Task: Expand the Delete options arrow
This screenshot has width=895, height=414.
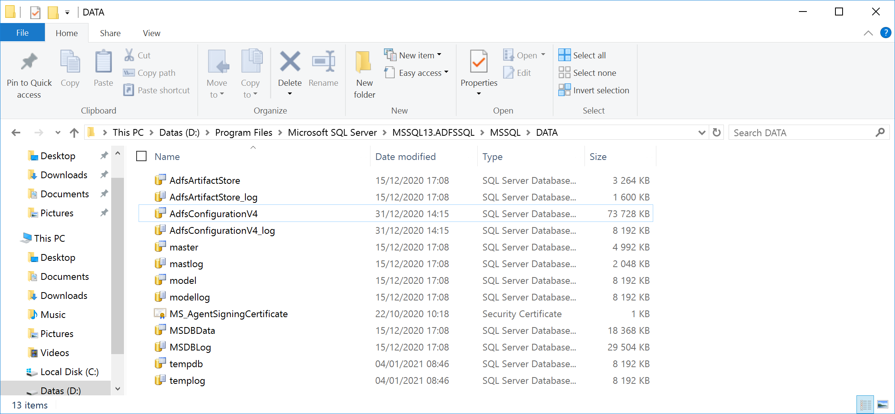Action: pos(290,94)
